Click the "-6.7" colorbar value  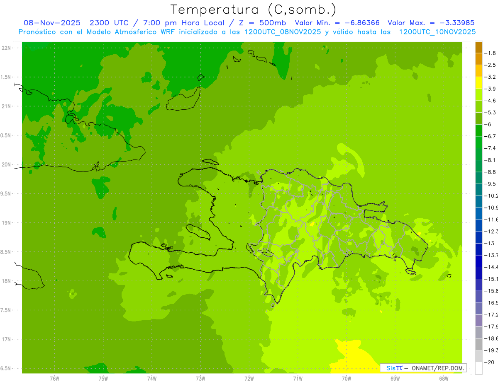(491, 136)
